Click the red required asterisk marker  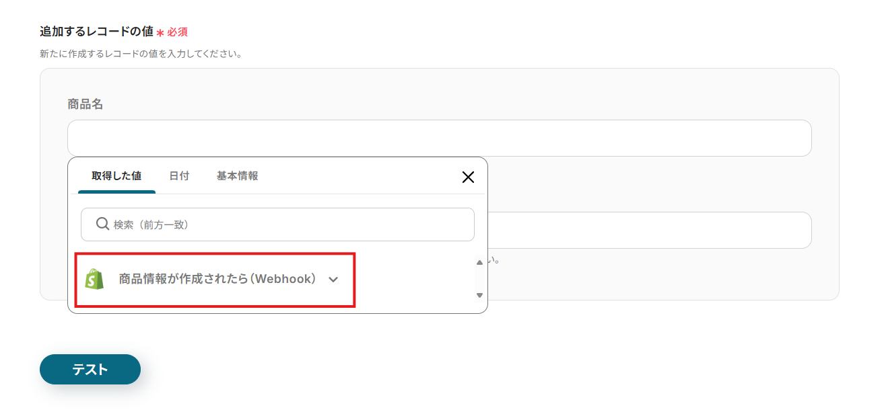coord(160,32)
